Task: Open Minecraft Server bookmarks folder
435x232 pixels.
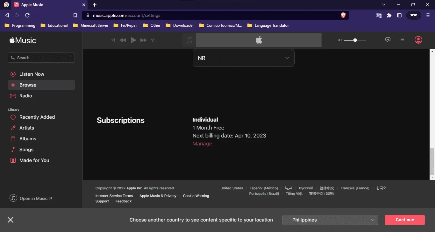Action: (x=91, y=25)
